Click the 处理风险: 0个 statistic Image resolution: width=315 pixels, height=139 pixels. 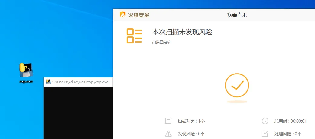tap(288, 134)
